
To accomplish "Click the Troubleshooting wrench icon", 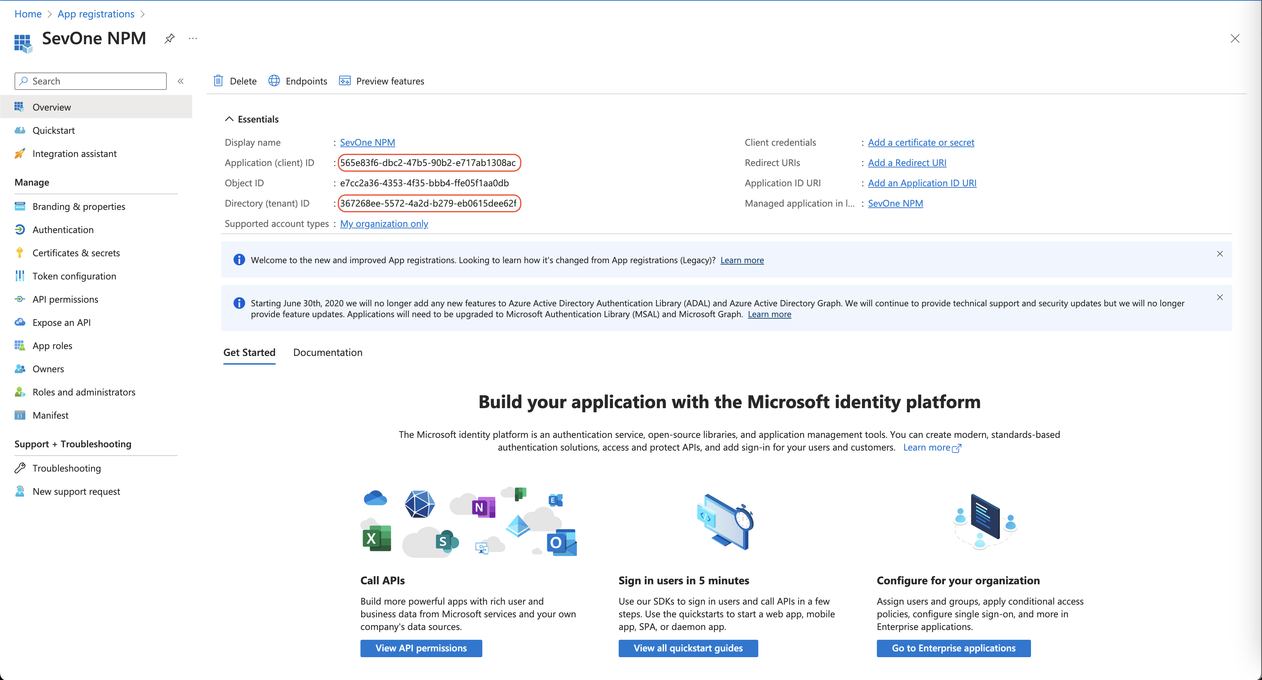I will 20,468.
